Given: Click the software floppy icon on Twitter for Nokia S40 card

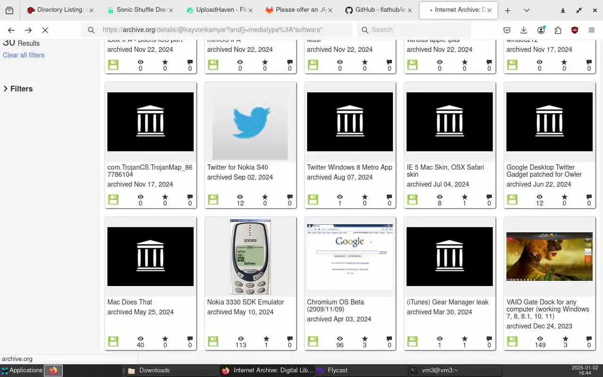Looking at the screenshot, I should (x=213, y=200).
